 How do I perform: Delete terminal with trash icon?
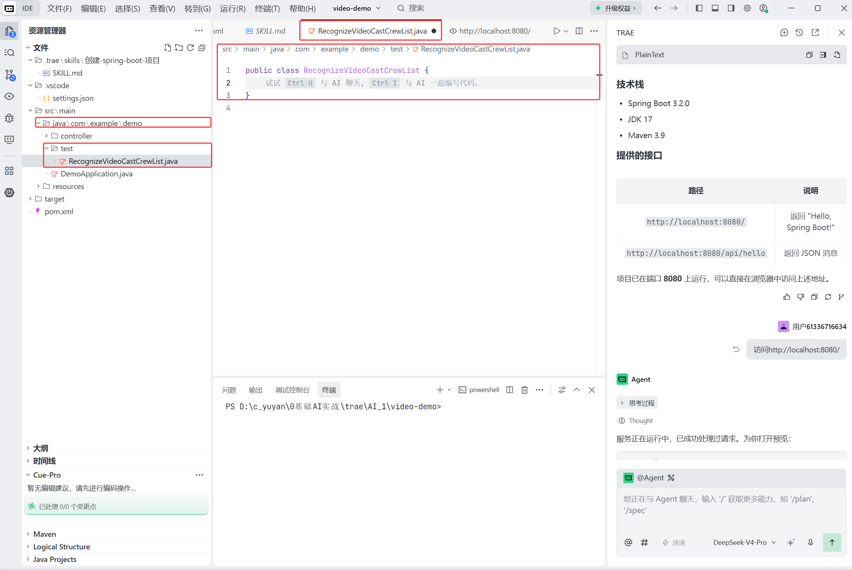pos(524,390)
